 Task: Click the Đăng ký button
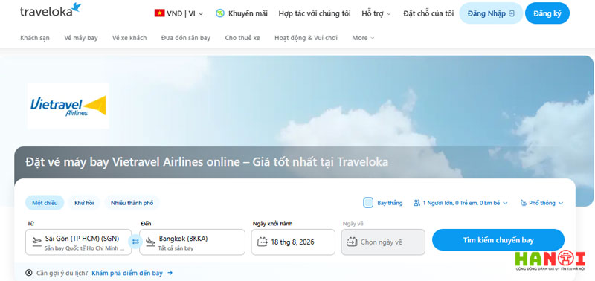click(x=547, y=13)
